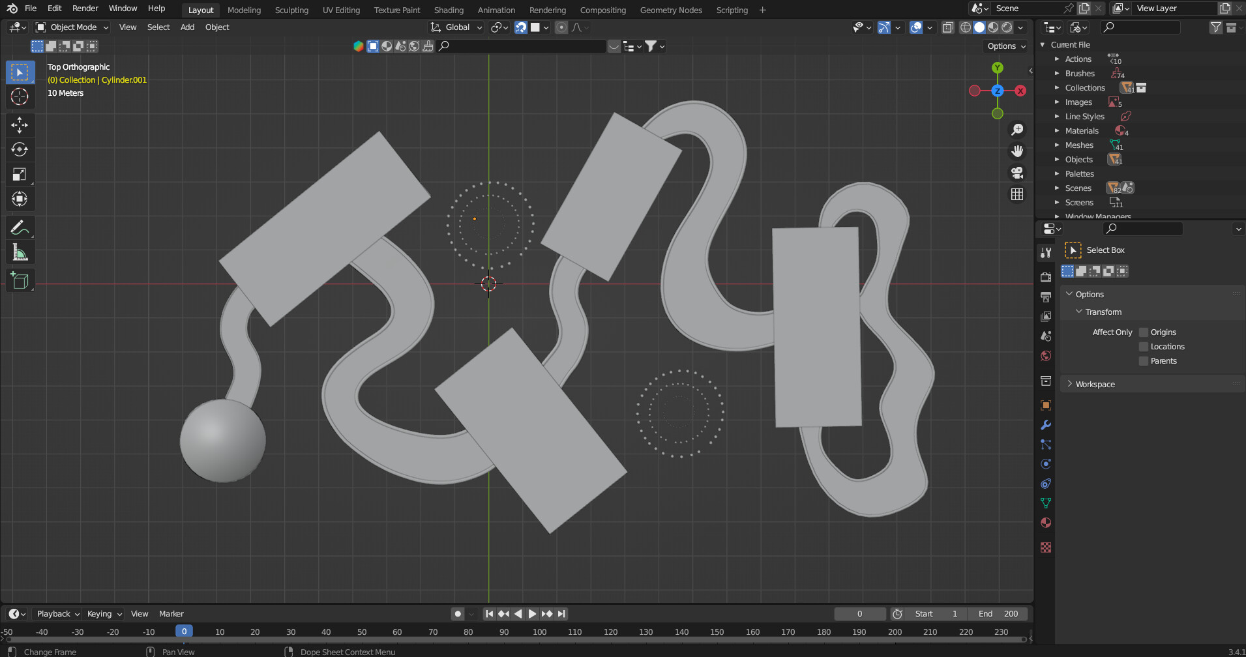Click the viewport Options button

pyautogui.click(x=1005, y=46)
